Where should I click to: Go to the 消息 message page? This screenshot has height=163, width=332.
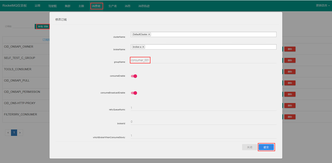[x=127, y=6]
